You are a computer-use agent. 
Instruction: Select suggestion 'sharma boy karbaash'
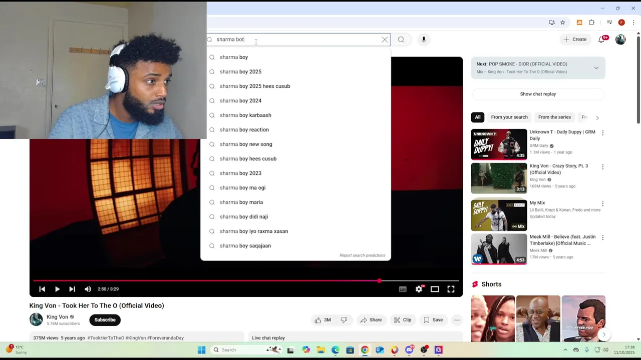point(295,115)
